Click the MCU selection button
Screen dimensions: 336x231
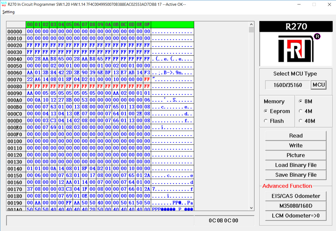pos(319,85)
